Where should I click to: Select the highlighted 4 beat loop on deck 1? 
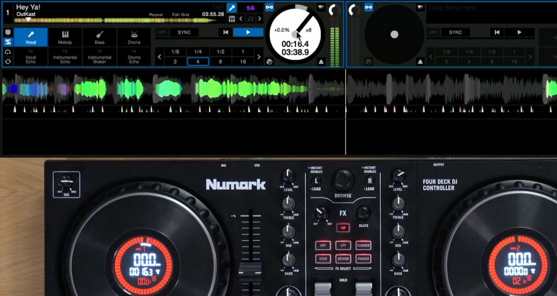tap(198, 61)
